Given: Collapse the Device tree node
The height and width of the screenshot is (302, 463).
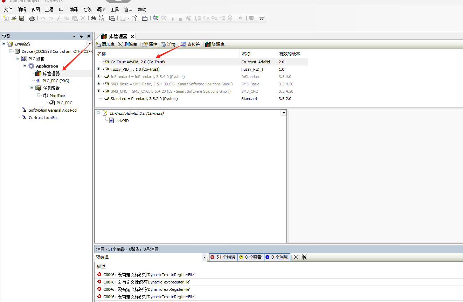Looking at the screenshot, I should pyautogui.click(x=11, y=51).
